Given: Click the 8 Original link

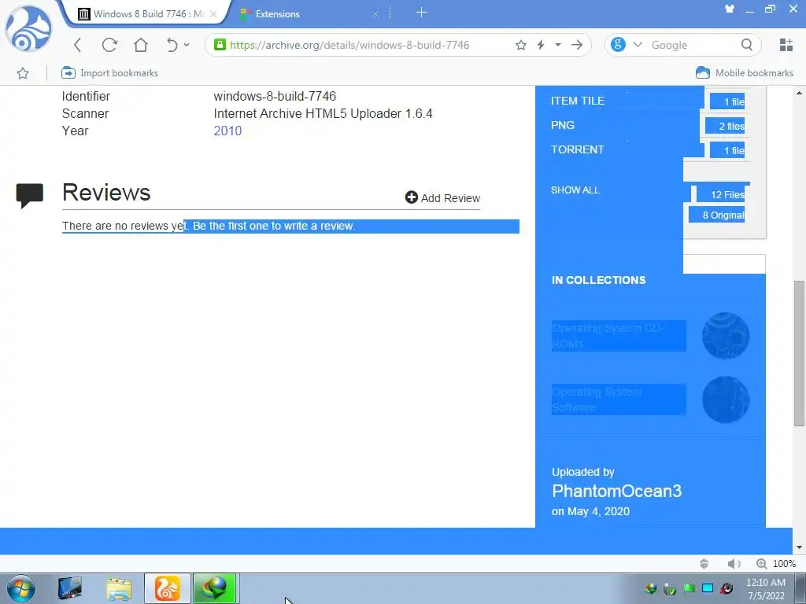Looking at the screenshot, I should (x=723, y=215).
